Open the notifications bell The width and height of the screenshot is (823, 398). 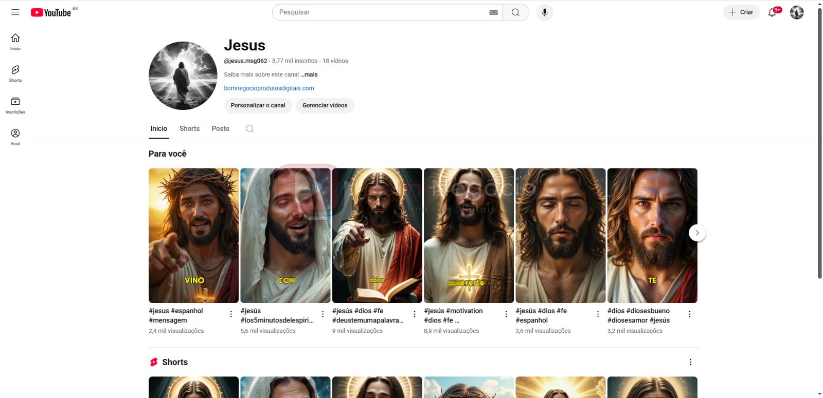point(773,12)
